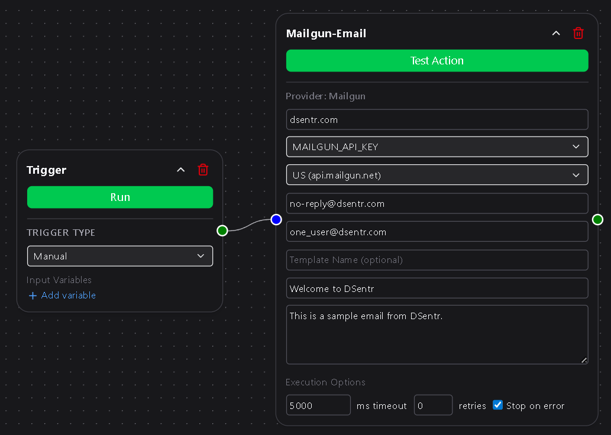
Task: Open the Trigger Type Manual dropdown
Action: coord(120,257)
